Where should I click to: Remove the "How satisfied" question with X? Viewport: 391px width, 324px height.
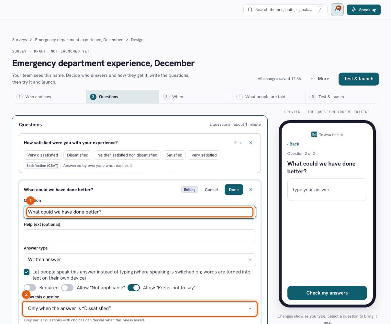[251, 143]
